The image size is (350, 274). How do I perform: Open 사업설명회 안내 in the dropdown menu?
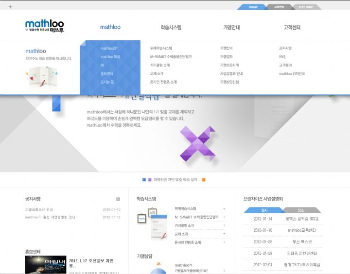pos(231,74)
